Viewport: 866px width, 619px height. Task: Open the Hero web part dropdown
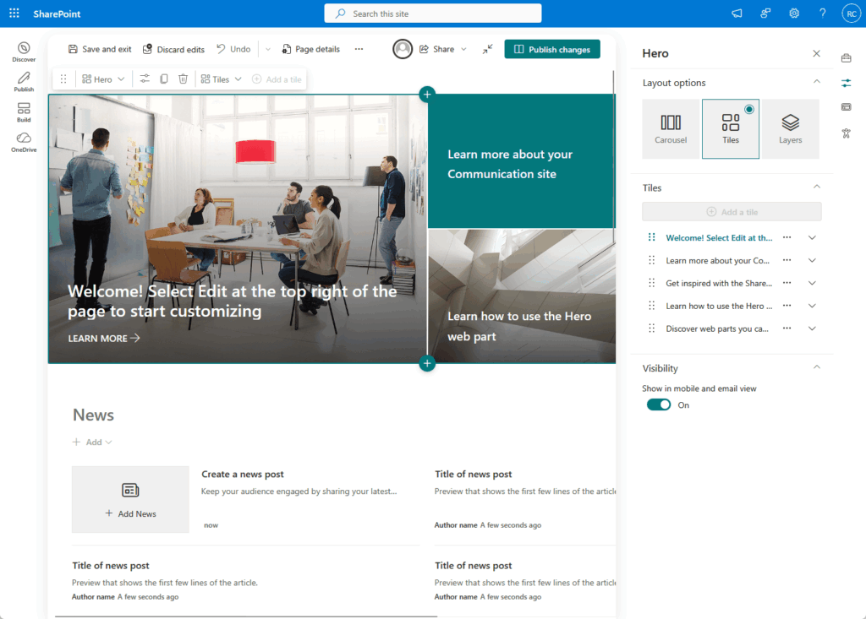103,79
